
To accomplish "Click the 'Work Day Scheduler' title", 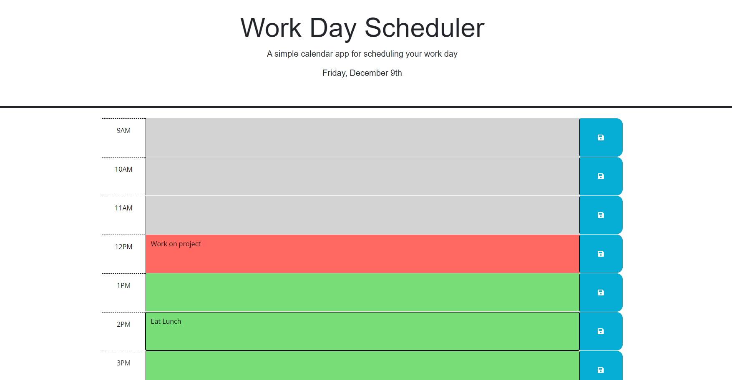I will 362,27.
